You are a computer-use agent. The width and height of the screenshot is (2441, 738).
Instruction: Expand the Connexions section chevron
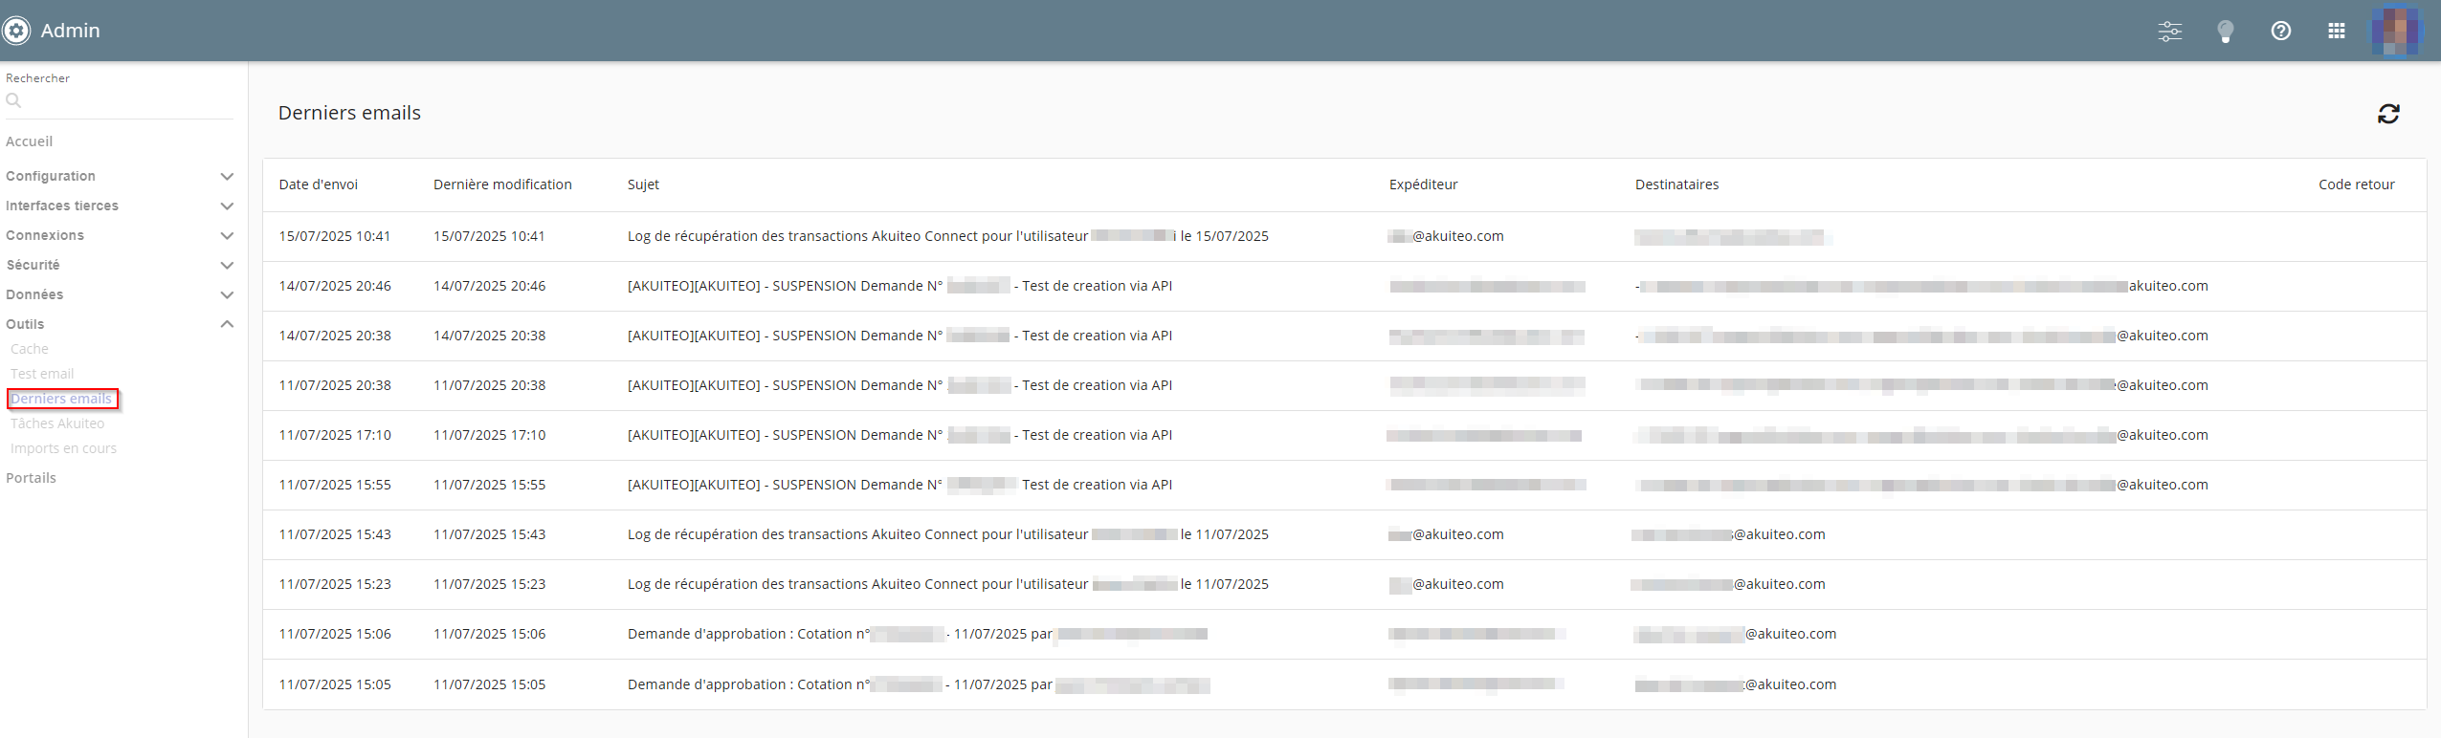pyautogui.click(x=227, y=236)
